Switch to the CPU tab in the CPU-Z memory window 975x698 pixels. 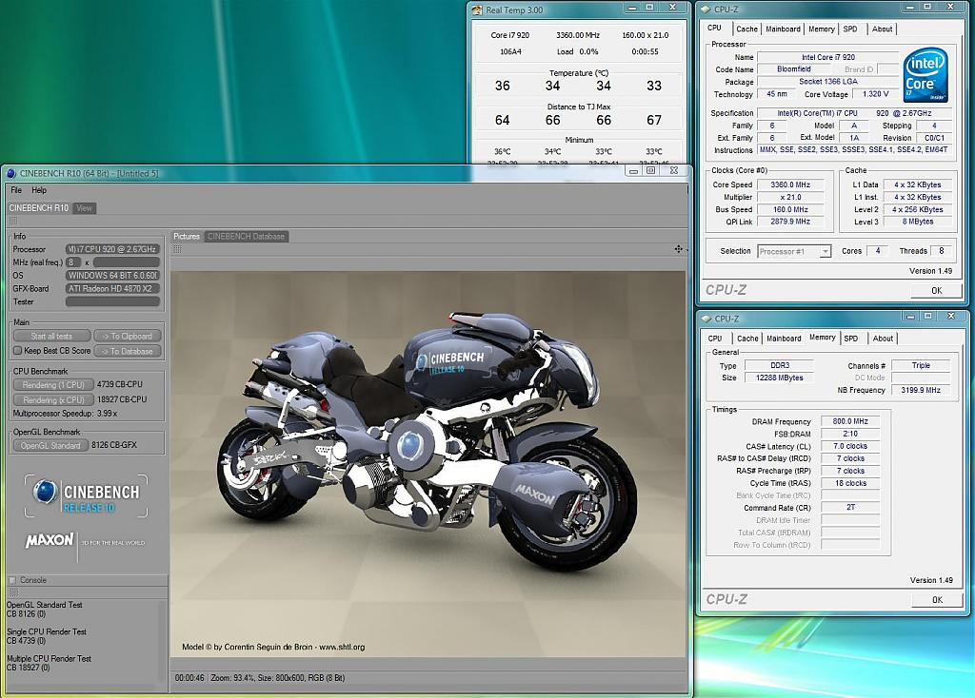coord(715,339)
